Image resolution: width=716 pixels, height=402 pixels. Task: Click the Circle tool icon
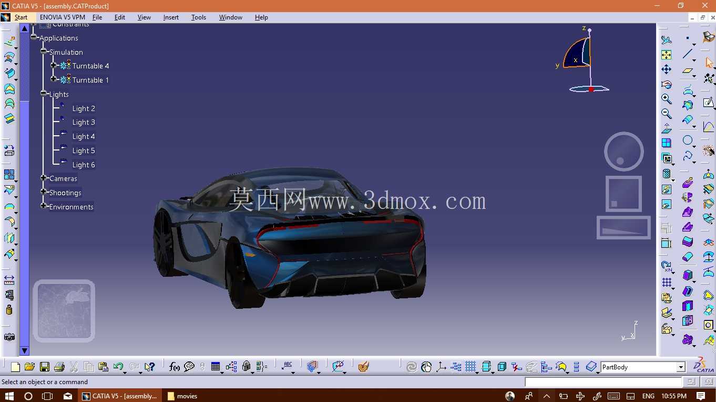coord(688,140)
